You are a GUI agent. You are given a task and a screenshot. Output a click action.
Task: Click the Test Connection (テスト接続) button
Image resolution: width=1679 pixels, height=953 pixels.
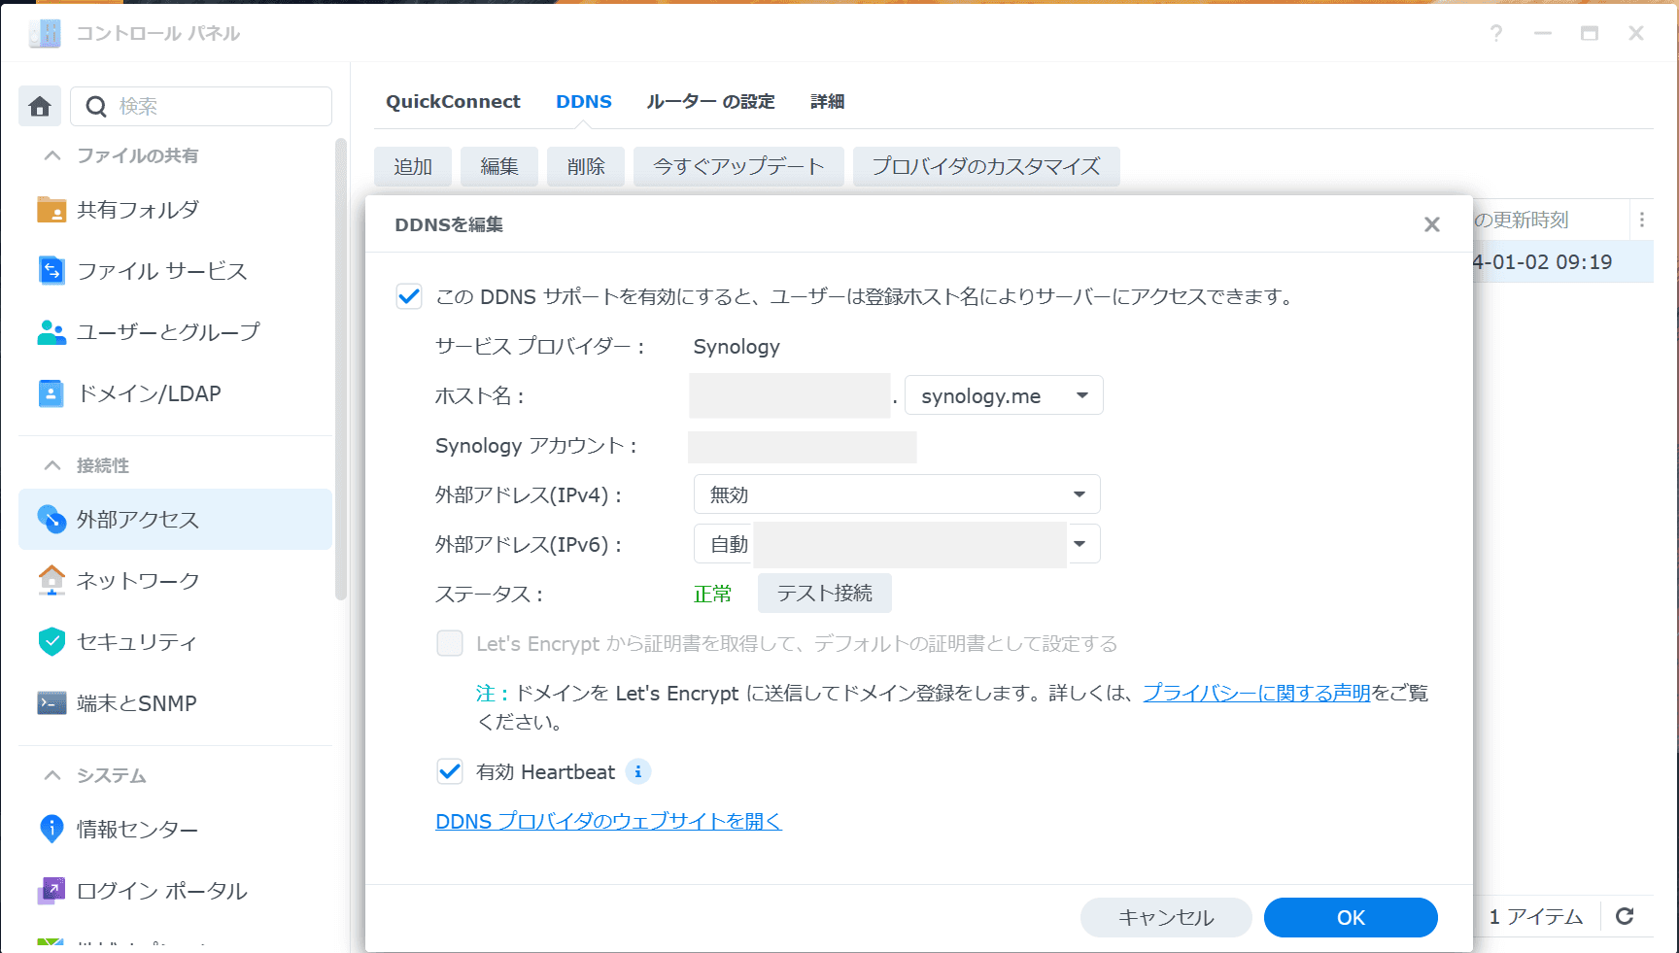[x=824, y=594]
